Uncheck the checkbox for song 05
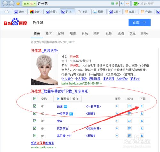 pyautogui.click(x=35, y=135)
